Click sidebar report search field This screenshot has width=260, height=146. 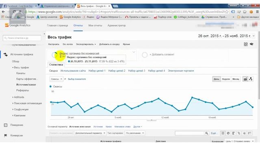(22, 38)
